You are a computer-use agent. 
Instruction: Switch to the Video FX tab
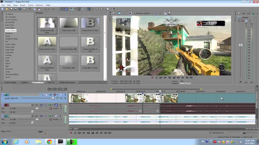[51, 83]
